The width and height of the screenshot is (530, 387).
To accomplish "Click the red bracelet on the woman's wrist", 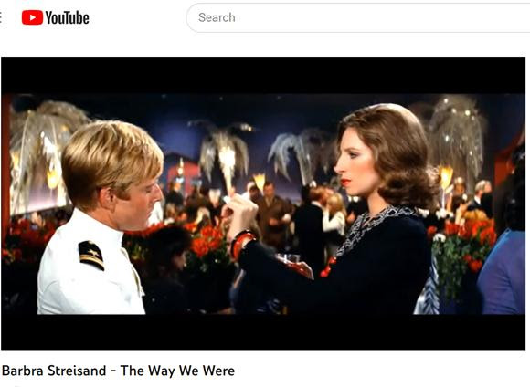I will [241, 244].
